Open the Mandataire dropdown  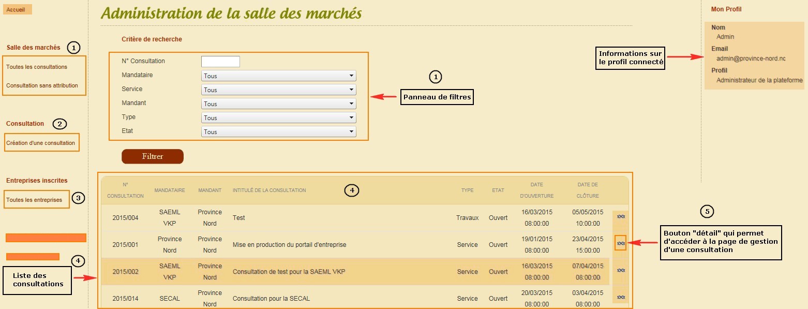click(x=278, y=76)
